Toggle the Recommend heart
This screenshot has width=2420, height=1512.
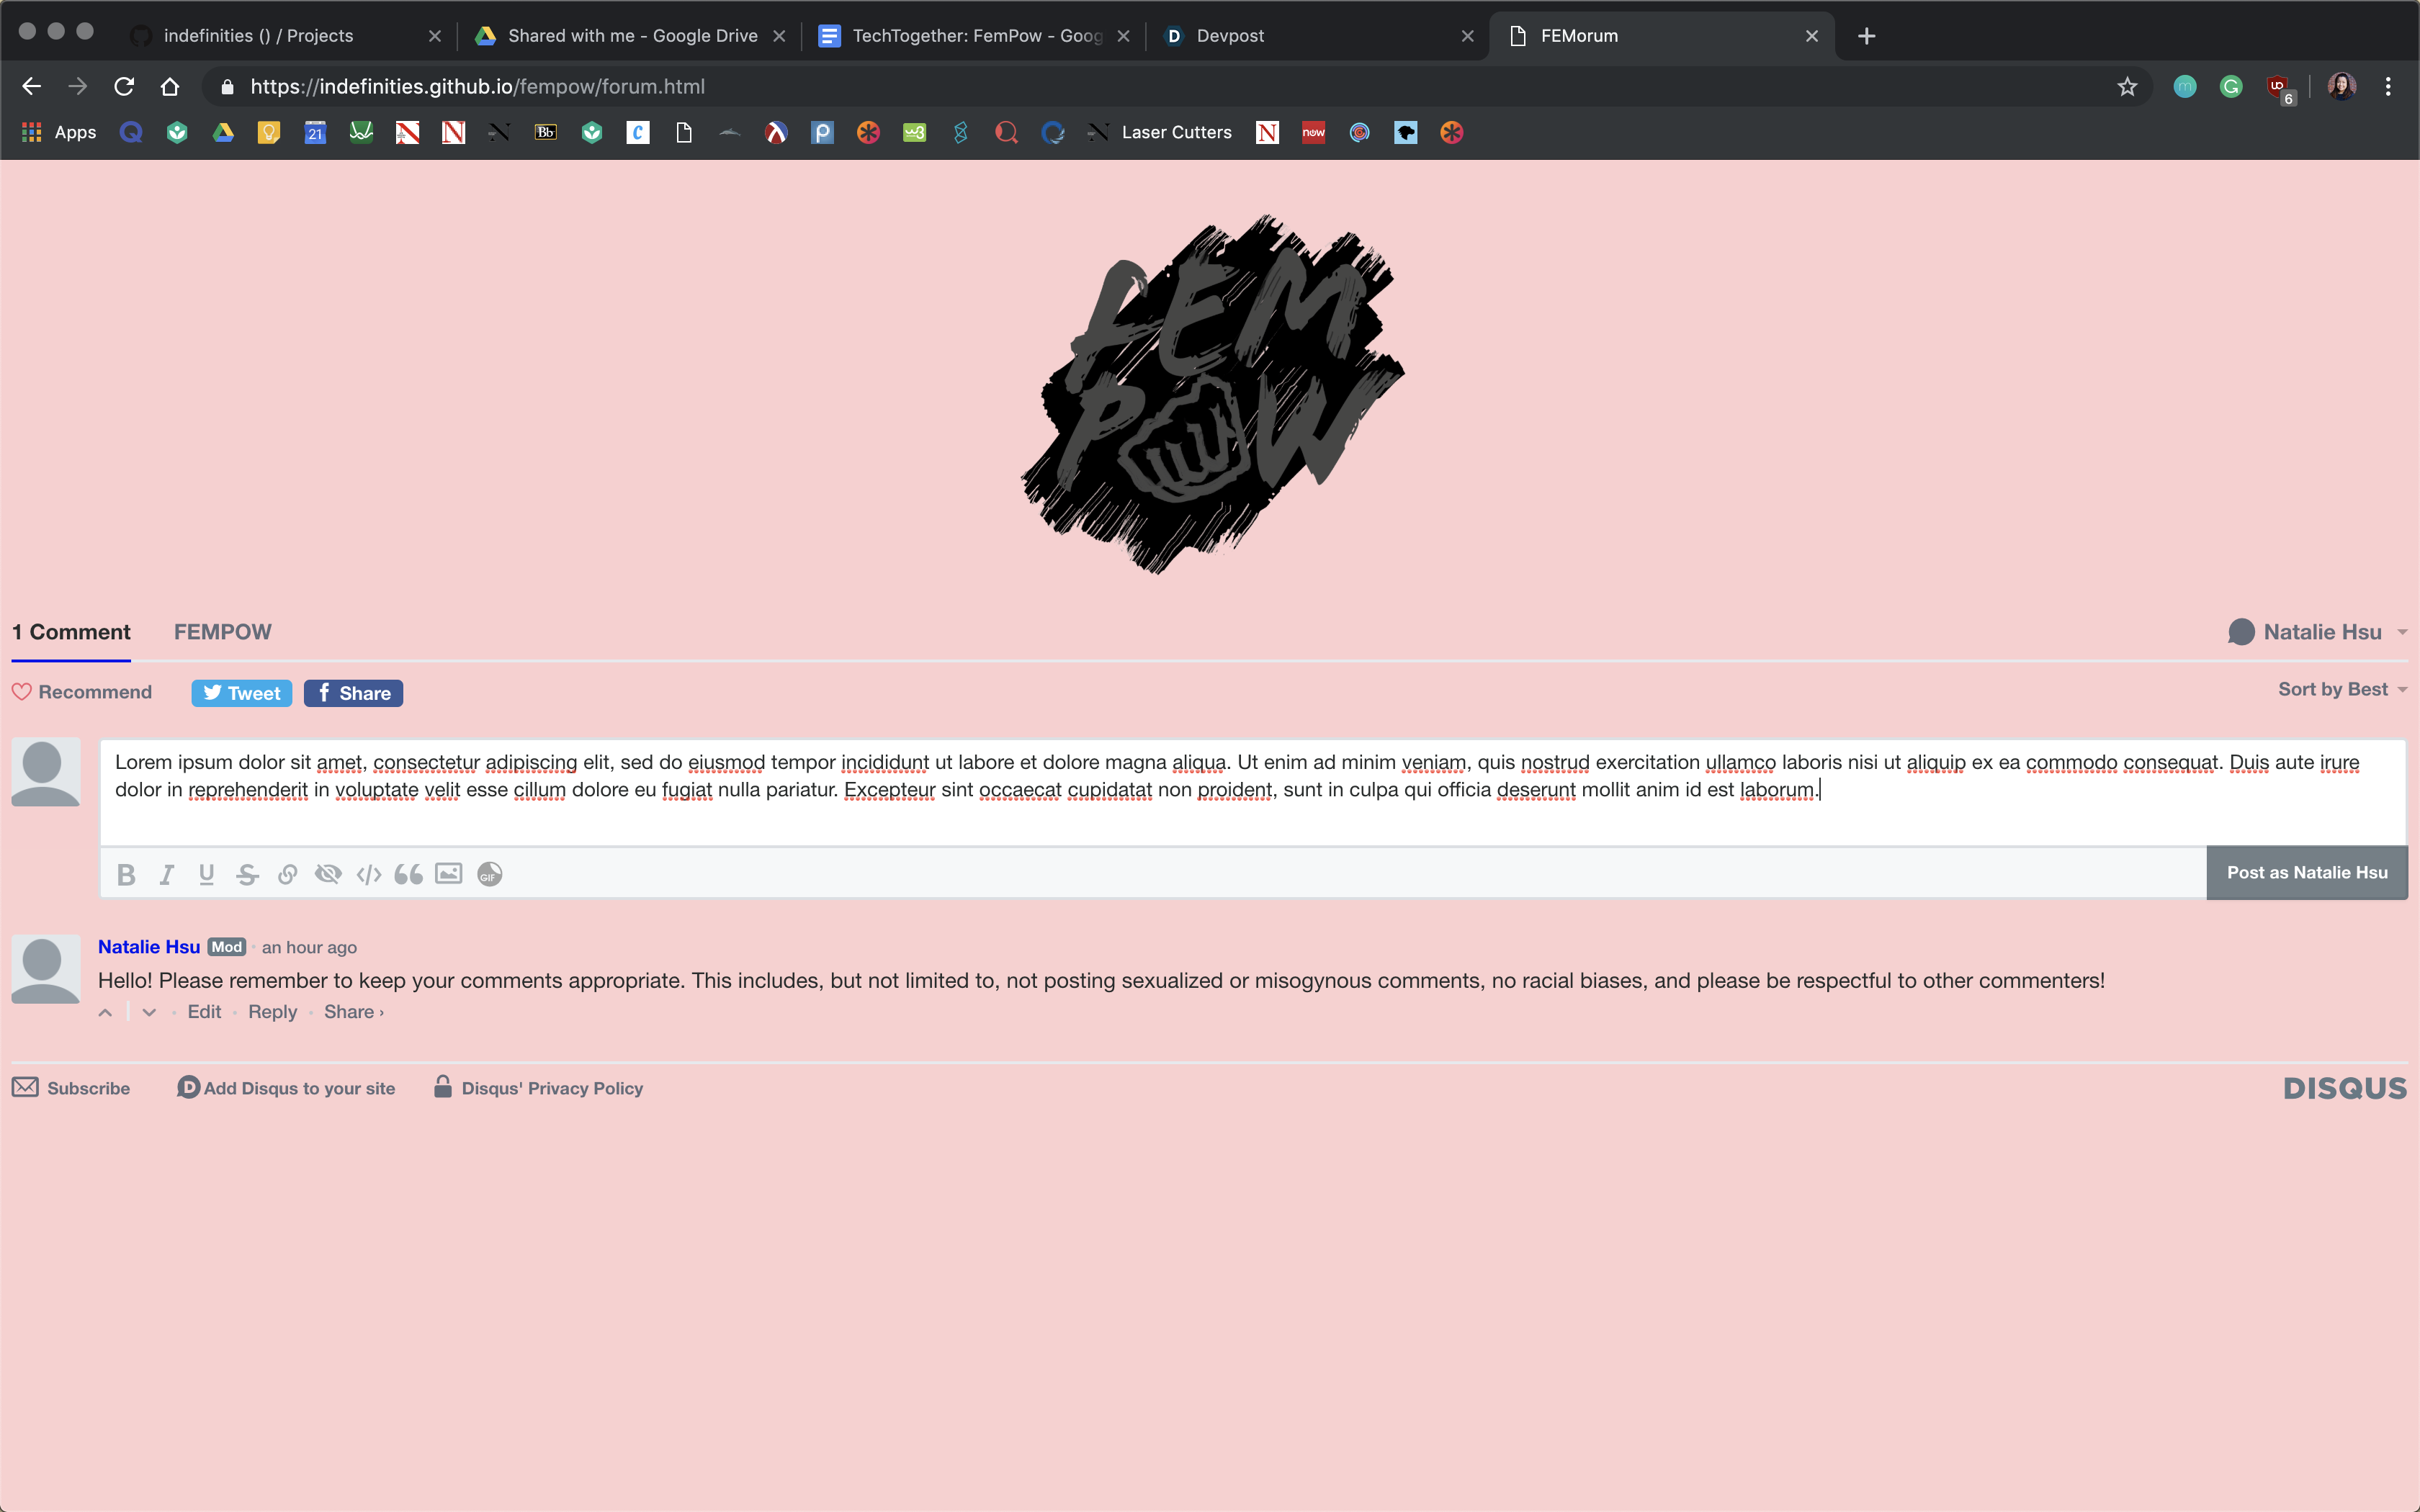pyautogui.click(x=82, y=692)
